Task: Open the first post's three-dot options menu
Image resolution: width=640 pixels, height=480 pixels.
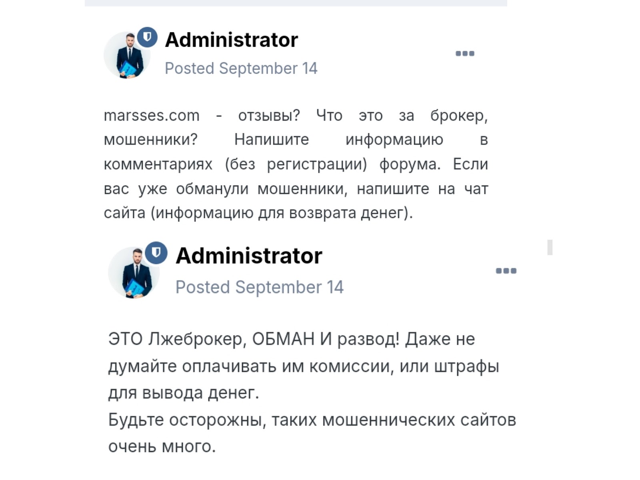Action: 465,54
